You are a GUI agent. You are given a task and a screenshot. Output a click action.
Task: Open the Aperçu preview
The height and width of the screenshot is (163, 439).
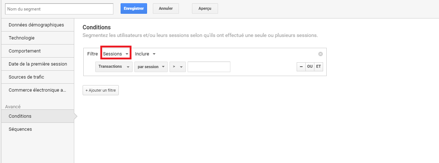click(205, 8)
